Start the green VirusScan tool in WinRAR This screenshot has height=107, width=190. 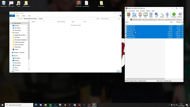pos(174,15)
